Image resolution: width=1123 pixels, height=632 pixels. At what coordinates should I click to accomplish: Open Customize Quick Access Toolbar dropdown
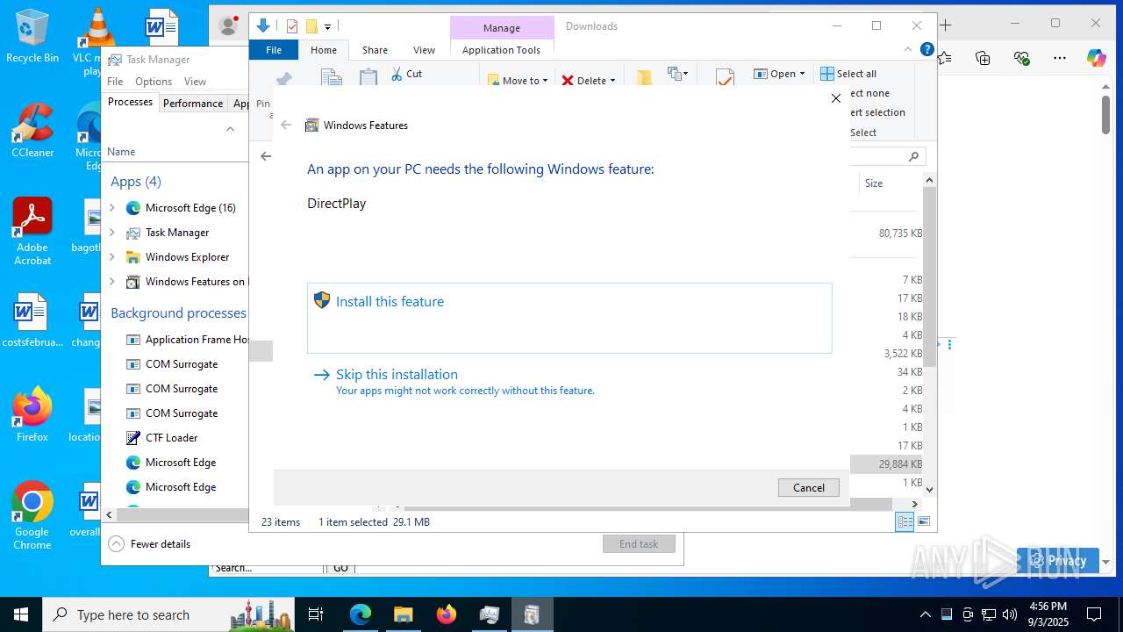click(327, 27)
